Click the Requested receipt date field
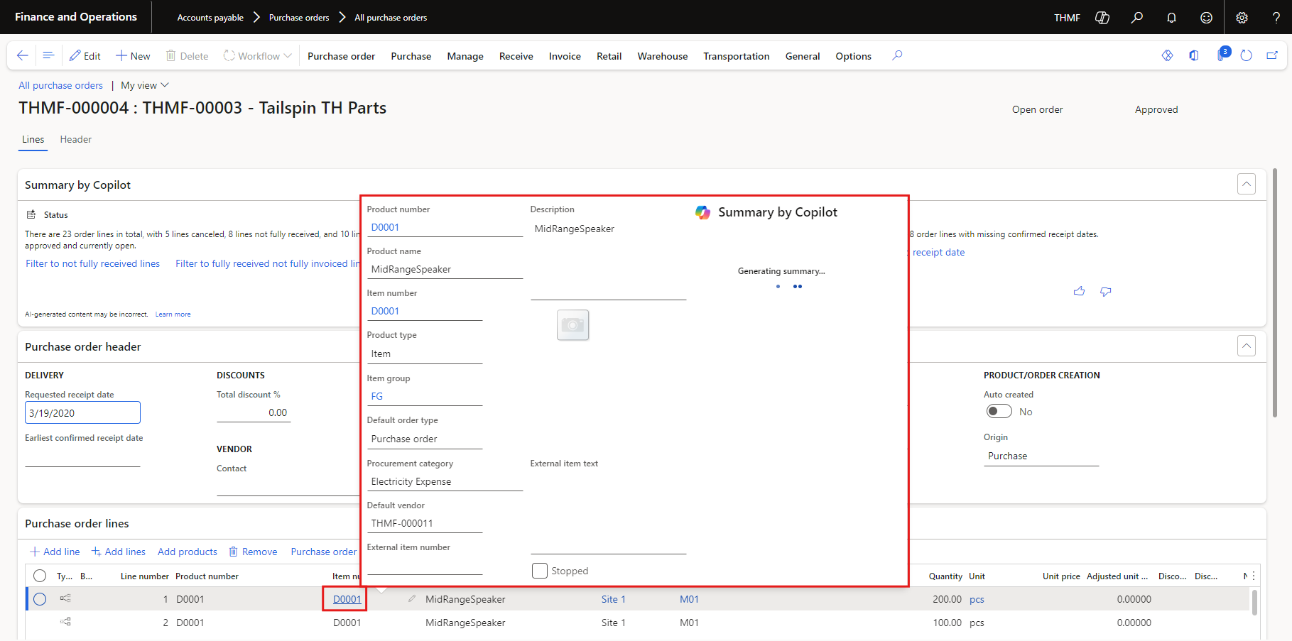Image resolution: width=1292 pixels, height=641 pixels. pos(82,413)
